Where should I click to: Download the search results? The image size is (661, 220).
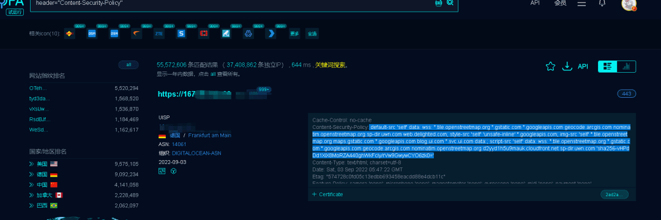click(567, 67)
